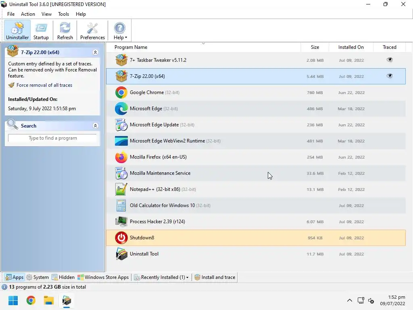
Task: Switch to the Startup toolbar section
Action: pos(41,31)
